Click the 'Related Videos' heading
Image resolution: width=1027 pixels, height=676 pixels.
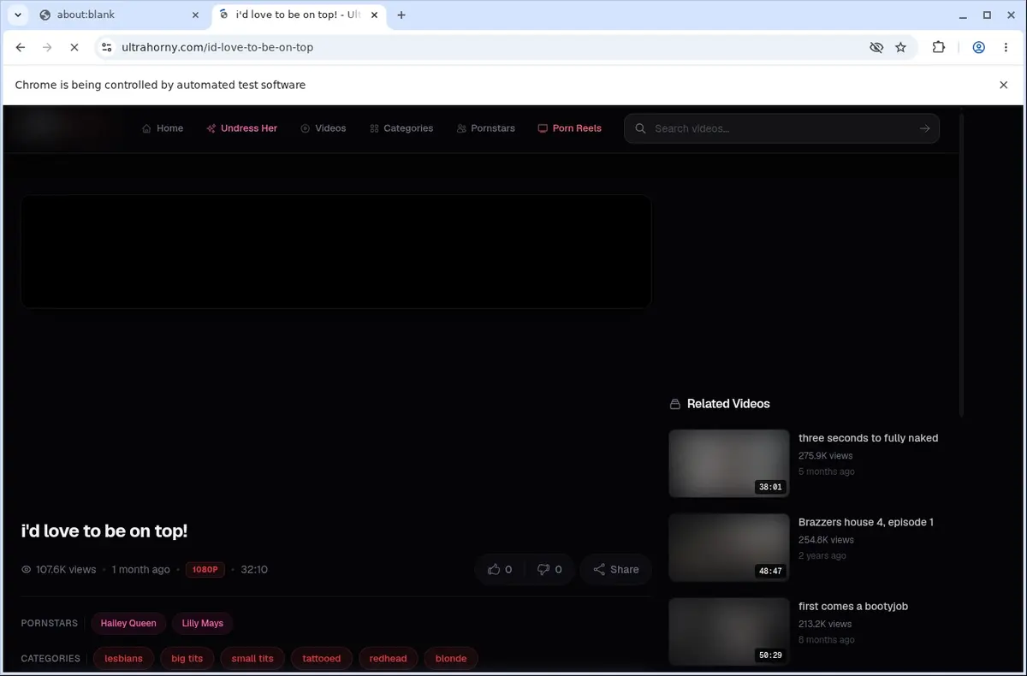click(728, 404)
